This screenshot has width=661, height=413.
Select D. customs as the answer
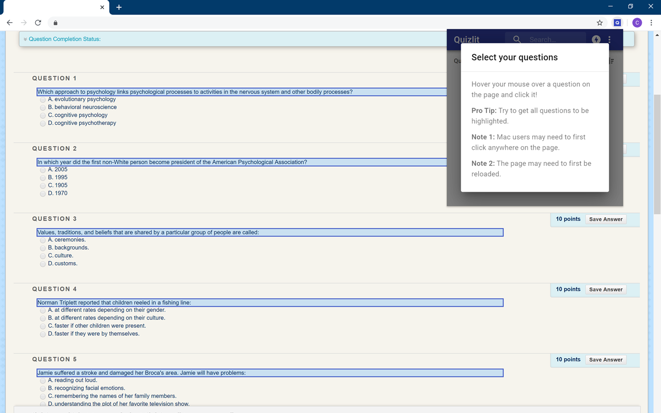point(43,264)
